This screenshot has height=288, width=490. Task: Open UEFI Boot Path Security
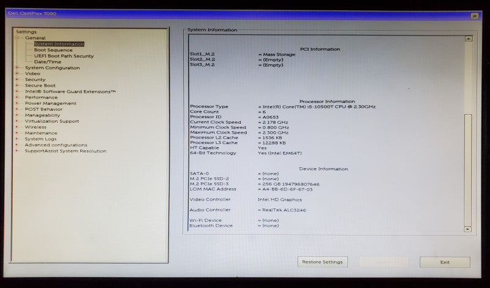(x=64, y=56)
